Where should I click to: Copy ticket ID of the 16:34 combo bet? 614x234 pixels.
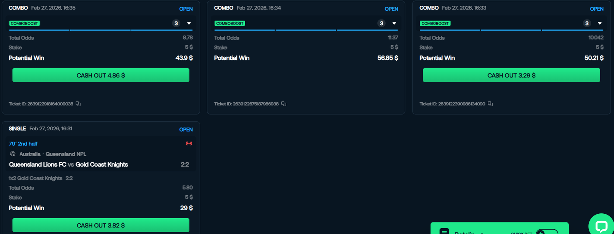[x=284, y=104]
